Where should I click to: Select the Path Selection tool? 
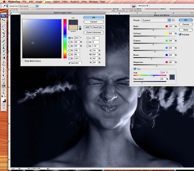tap(3, 75)
